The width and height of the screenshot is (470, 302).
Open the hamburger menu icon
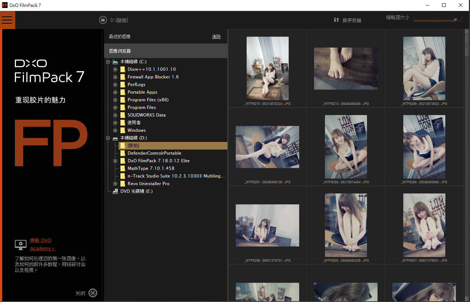tap(7, 20)
